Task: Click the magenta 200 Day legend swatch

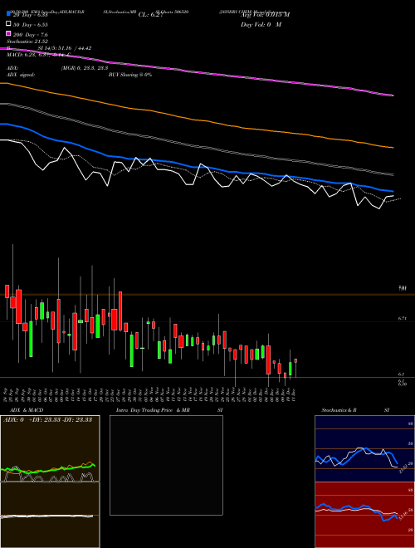Action: pos(8,34)
